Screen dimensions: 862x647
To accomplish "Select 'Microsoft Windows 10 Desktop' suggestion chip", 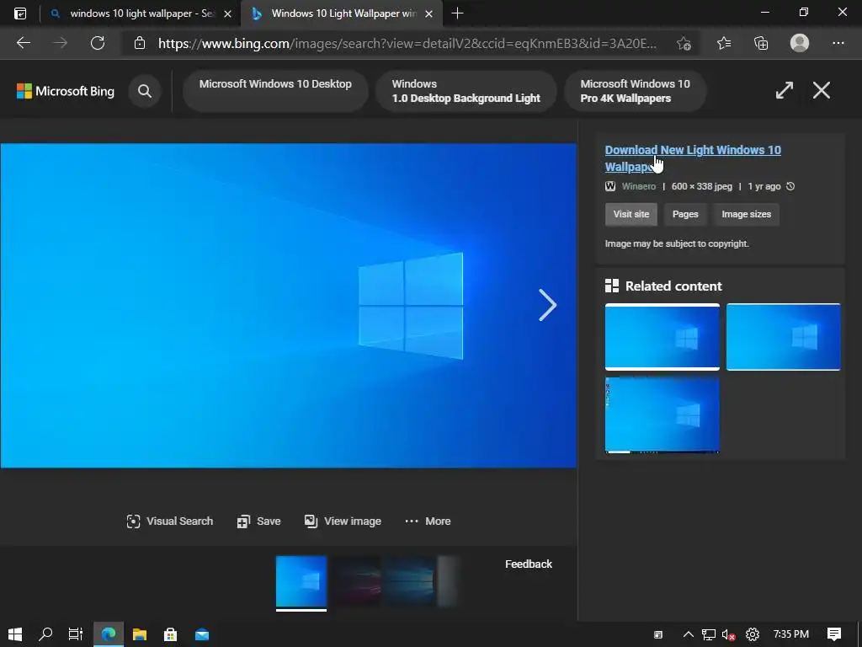I will coord(275,91).
